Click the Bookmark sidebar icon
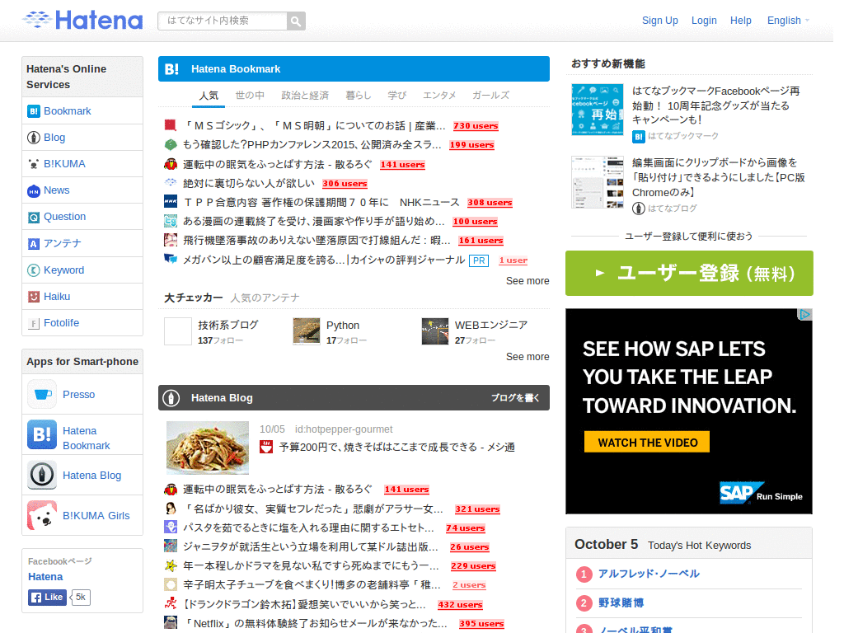 33,111
